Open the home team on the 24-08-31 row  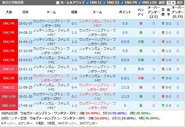(51, 33)
